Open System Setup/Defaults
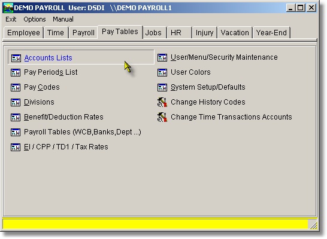 [x=208, y=87]
